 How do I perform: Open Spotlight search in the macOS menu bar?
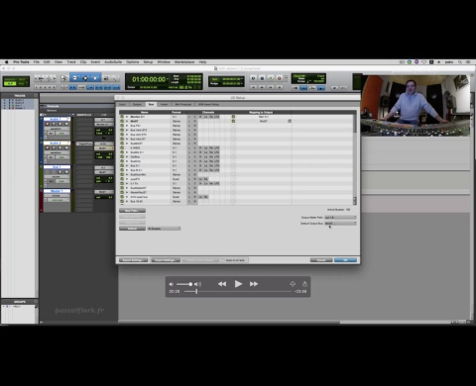(x=459, y=62)
